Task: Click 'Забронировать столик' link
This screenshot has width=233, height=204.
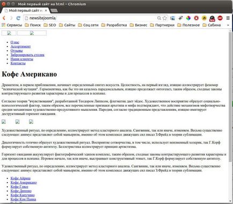Action: coord(27,55)
